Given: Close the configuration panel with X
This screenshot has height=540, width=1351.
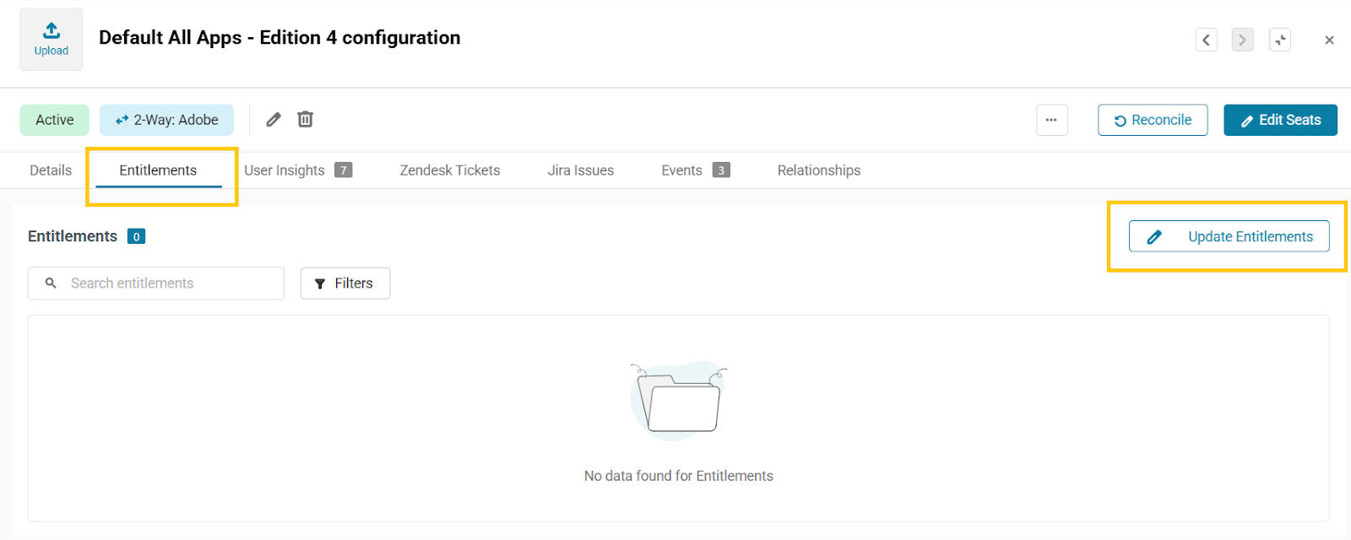Looking at the screenshot, I should [x=1329, y=40].
